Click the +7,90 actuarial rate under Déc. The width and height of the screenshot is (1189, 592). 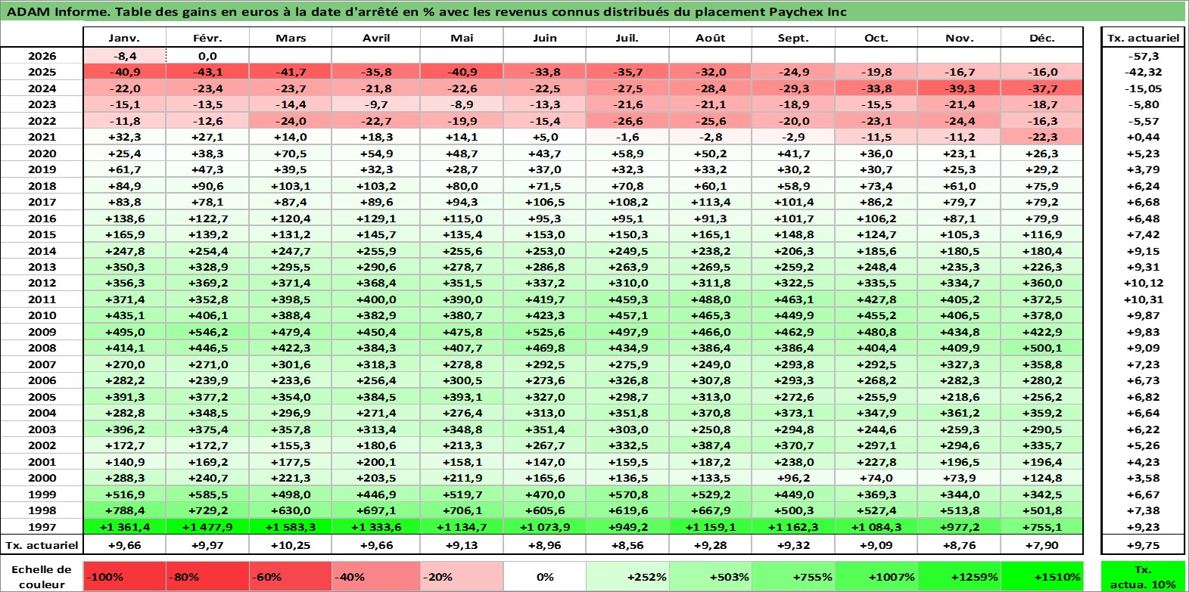(1041, 545)
